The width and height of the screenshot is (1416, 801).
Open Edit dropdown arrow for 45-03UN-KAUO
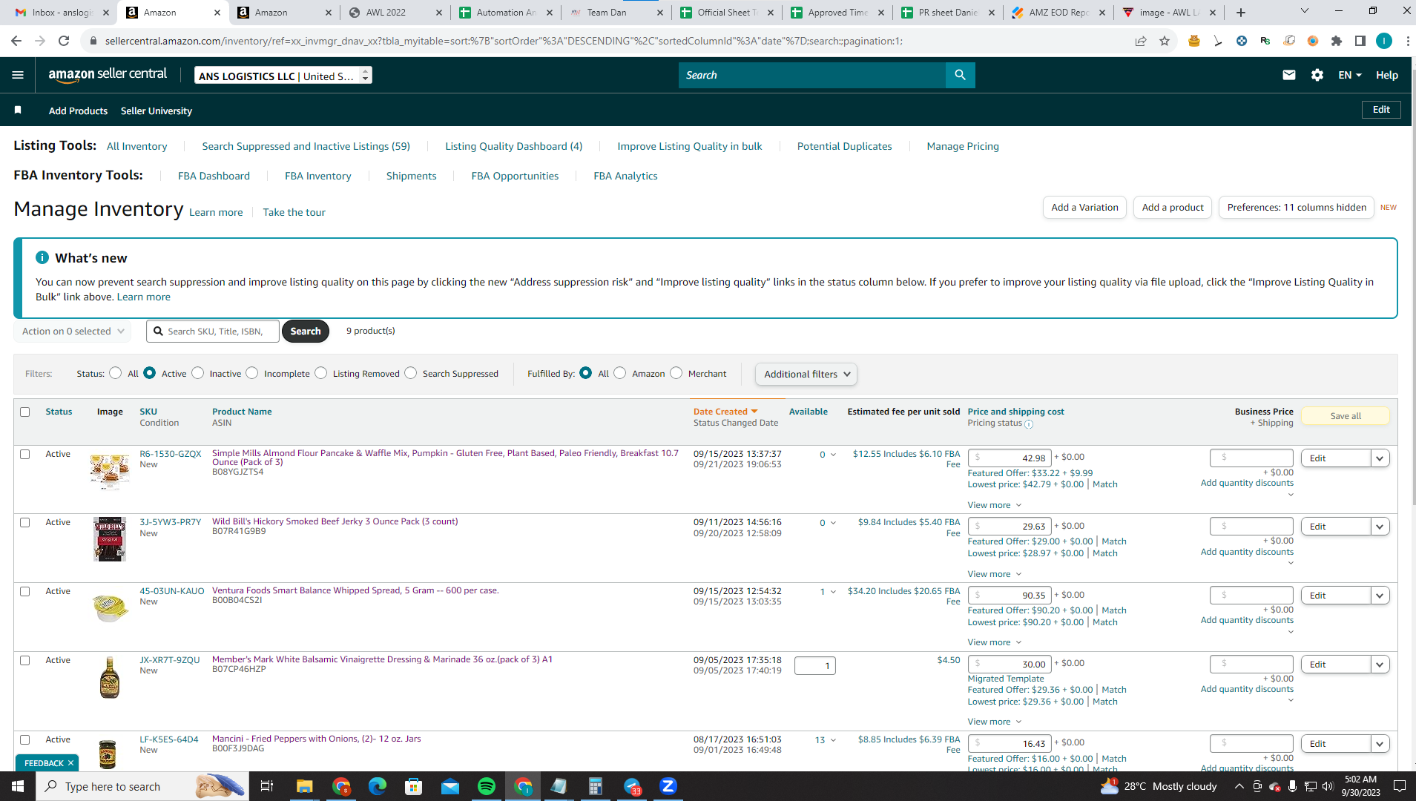[x=1380, y=596]
